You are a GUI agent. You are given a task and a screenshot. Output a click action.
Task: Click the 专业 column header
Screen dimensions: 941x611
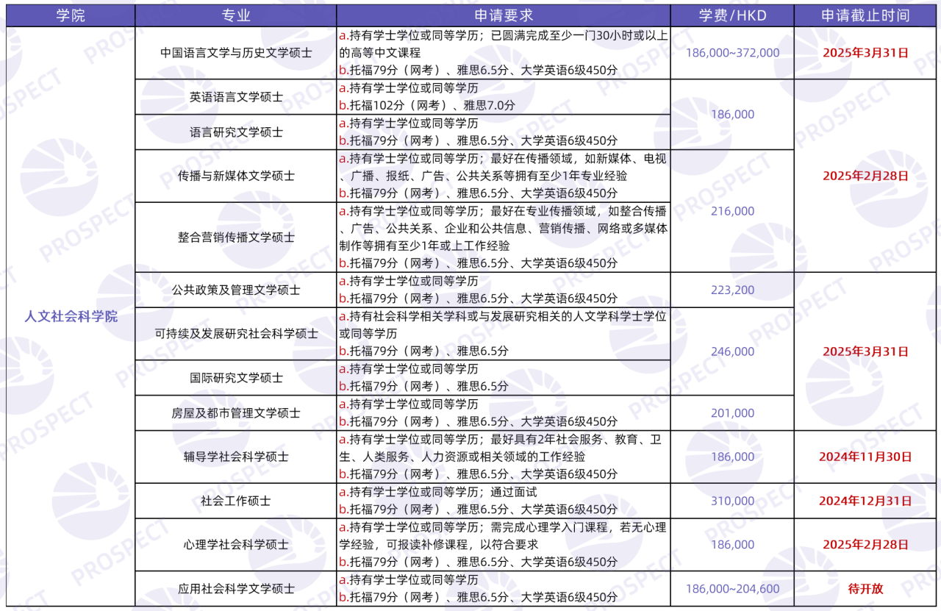tap(236, 15)
